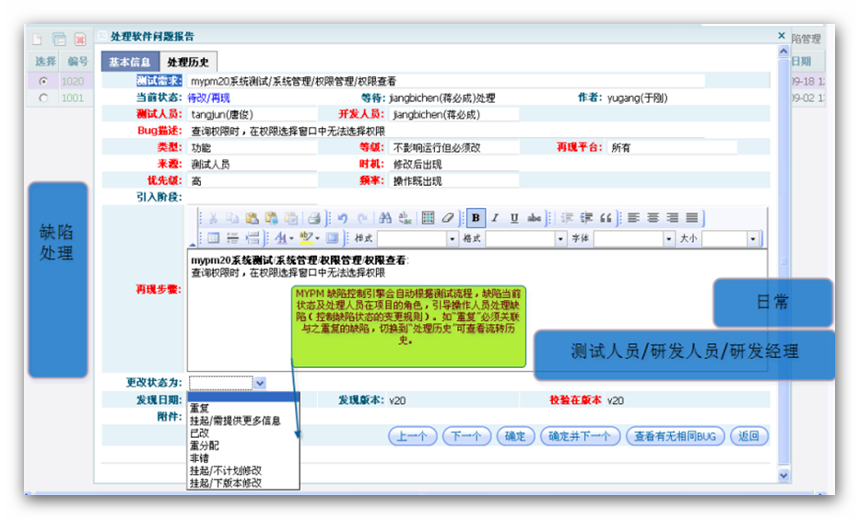
Task: Click 查看有无相同BUG button
Action: [x=675, y=436]
